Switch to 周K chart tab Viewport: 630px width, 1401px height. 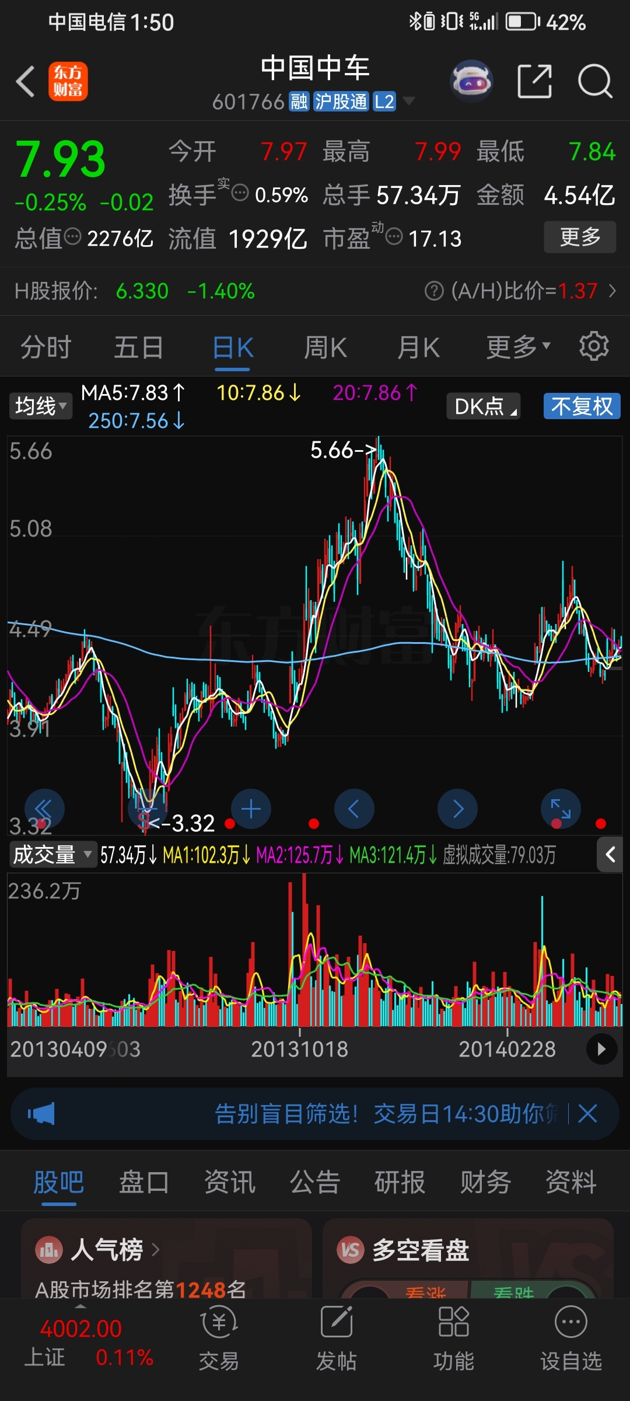tap(325, 347)
